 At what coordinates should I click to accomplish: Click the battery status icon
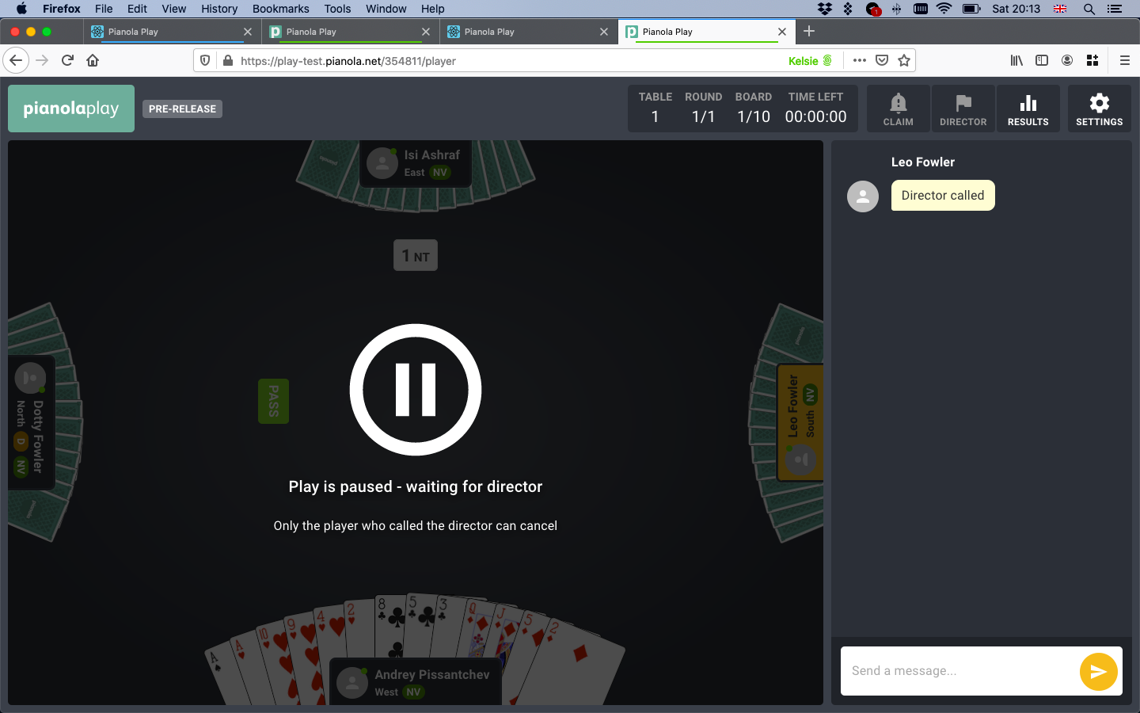[x=971, y=9]
